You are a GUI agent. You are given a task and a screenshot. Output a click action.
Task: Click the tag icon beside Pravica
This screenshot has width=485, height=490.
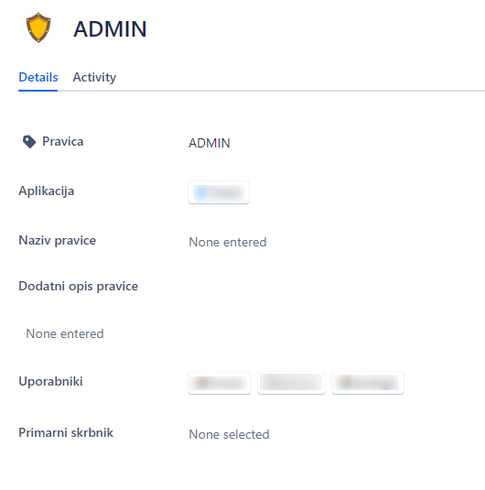[29, 142]
